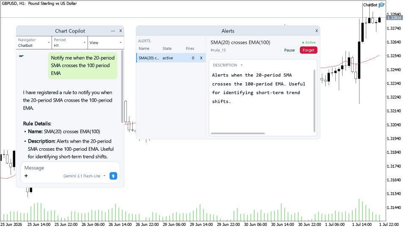Remove SMA(20) alert row with X
The height and width of the screenshot is (228, 406).
(201, 58)
